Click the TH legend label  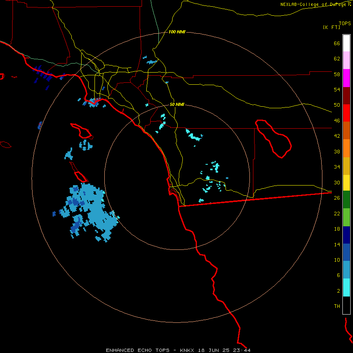337,306
